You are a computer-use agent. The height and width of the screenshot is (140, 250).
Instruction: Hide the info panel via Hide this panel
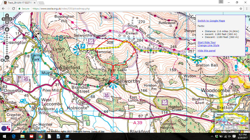pyautogui.click(x=207, y=51)
